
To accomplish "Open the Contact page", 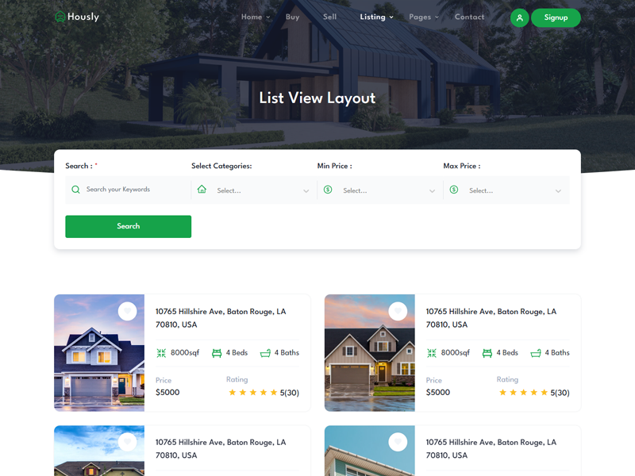I will coord(469,17).
